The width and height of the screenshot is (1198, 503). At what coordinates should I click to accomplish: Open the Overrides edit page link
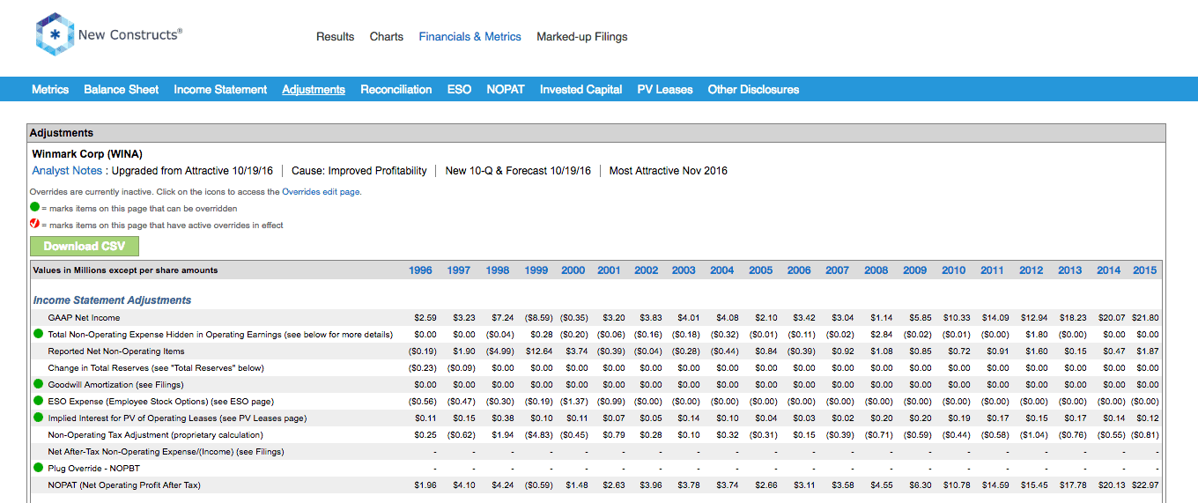click(321, 191)
